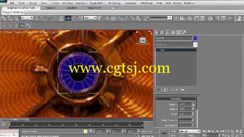Open the selection filter All dropdown
Viewport: 244px width, 137px height.
27,18
